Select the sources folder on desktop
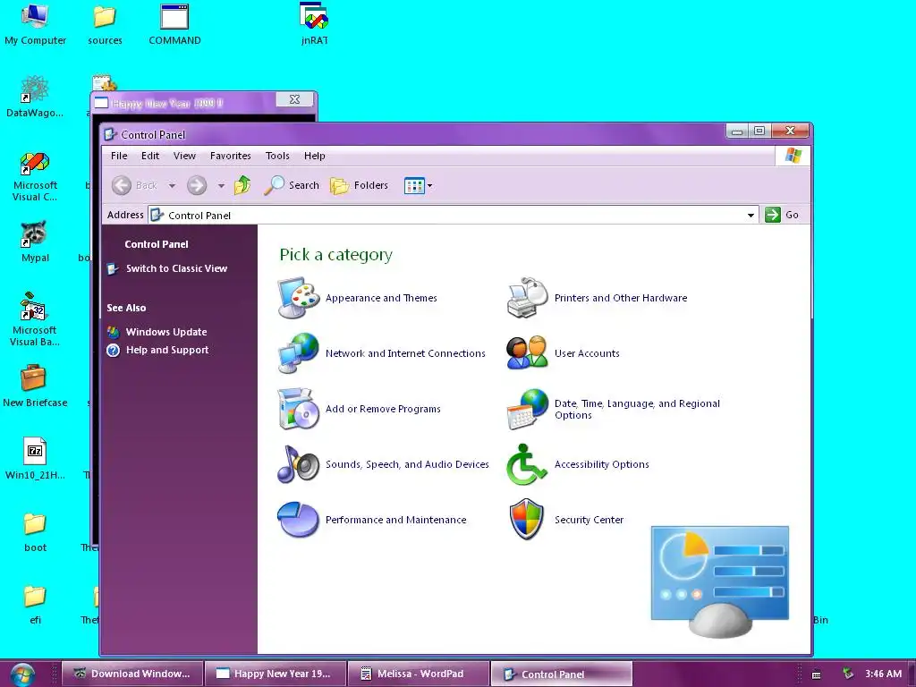Viewport: 916px width, 687px height. [106, 24]
